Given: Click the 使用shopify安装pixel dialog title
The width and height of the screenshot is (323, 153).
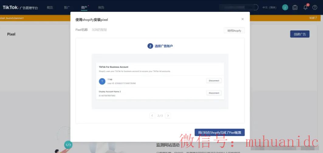Looking at the screenshot, I should click(x=92, y=20).
